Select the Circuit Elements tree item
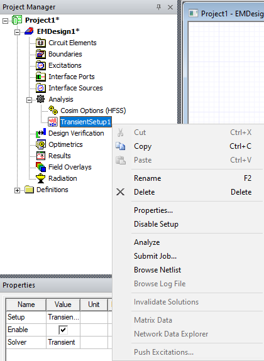 coord(72,43)
